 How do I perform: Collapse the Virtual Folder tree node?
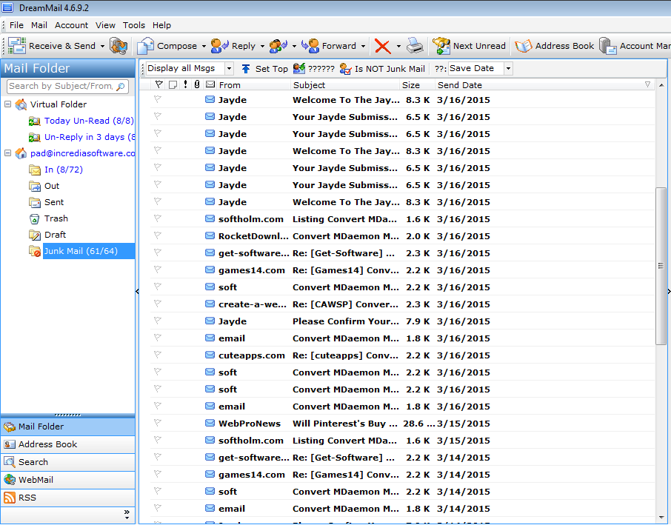(7, 104)
